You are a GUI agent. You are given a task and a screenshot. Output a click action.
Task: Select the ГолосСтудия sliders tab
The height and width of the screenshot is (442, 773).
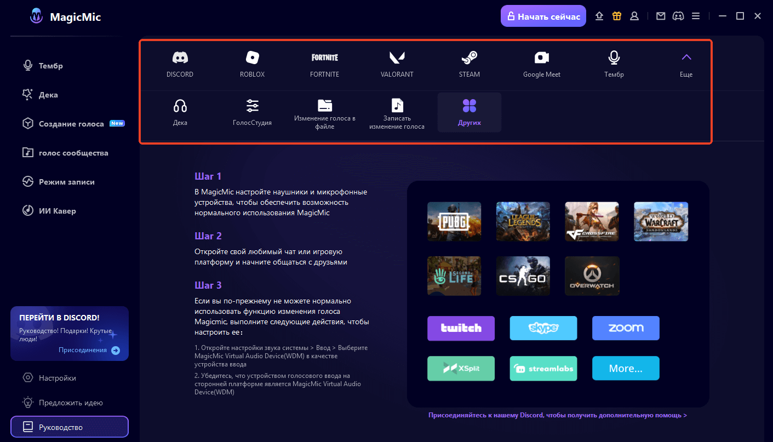pos(252,112)
